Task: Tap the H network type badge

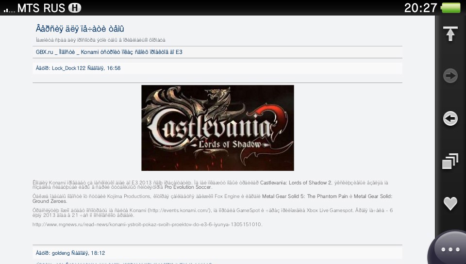Action: (75, 8)
